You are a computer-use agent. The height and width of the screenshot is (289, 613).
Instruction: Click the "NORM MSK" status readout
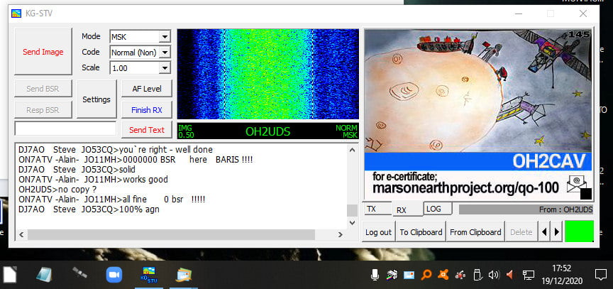coord(346,131)
